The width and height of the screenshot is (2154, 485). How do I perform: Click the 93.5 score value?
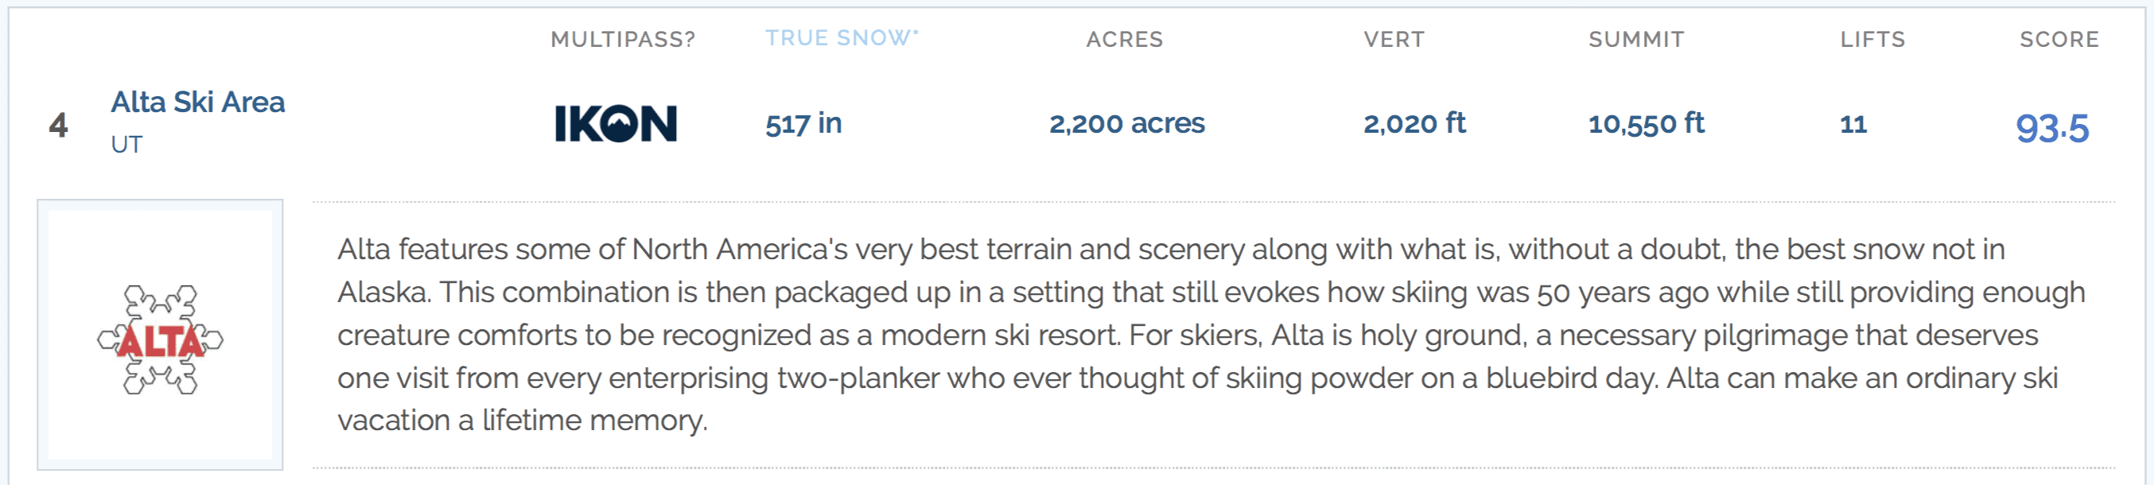point(2052,128)
